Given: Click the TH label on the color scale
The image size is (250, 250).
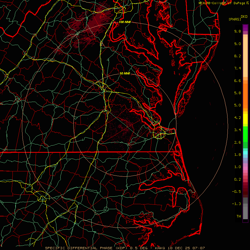Looking at the screenshot, I should click(239, 216).
